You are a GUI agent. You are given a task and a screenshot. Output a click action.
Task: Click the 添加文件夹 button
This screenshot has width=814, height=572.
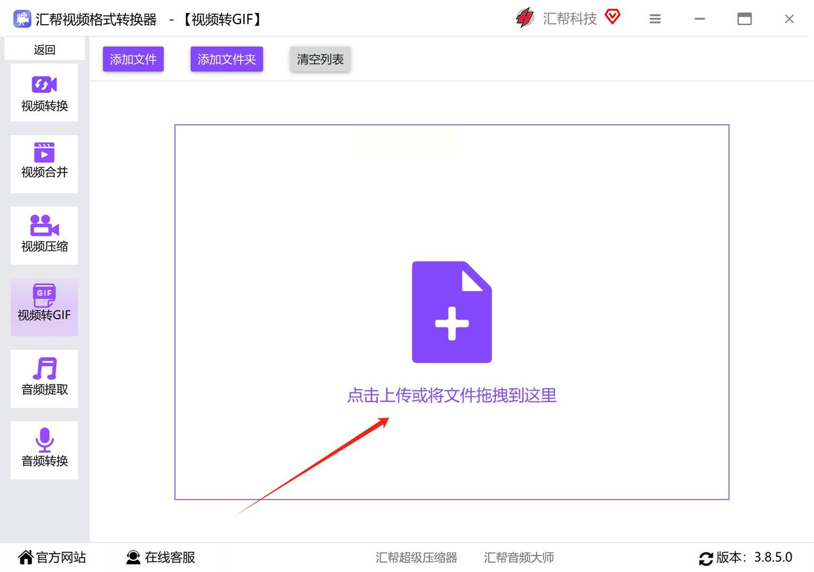227,59
